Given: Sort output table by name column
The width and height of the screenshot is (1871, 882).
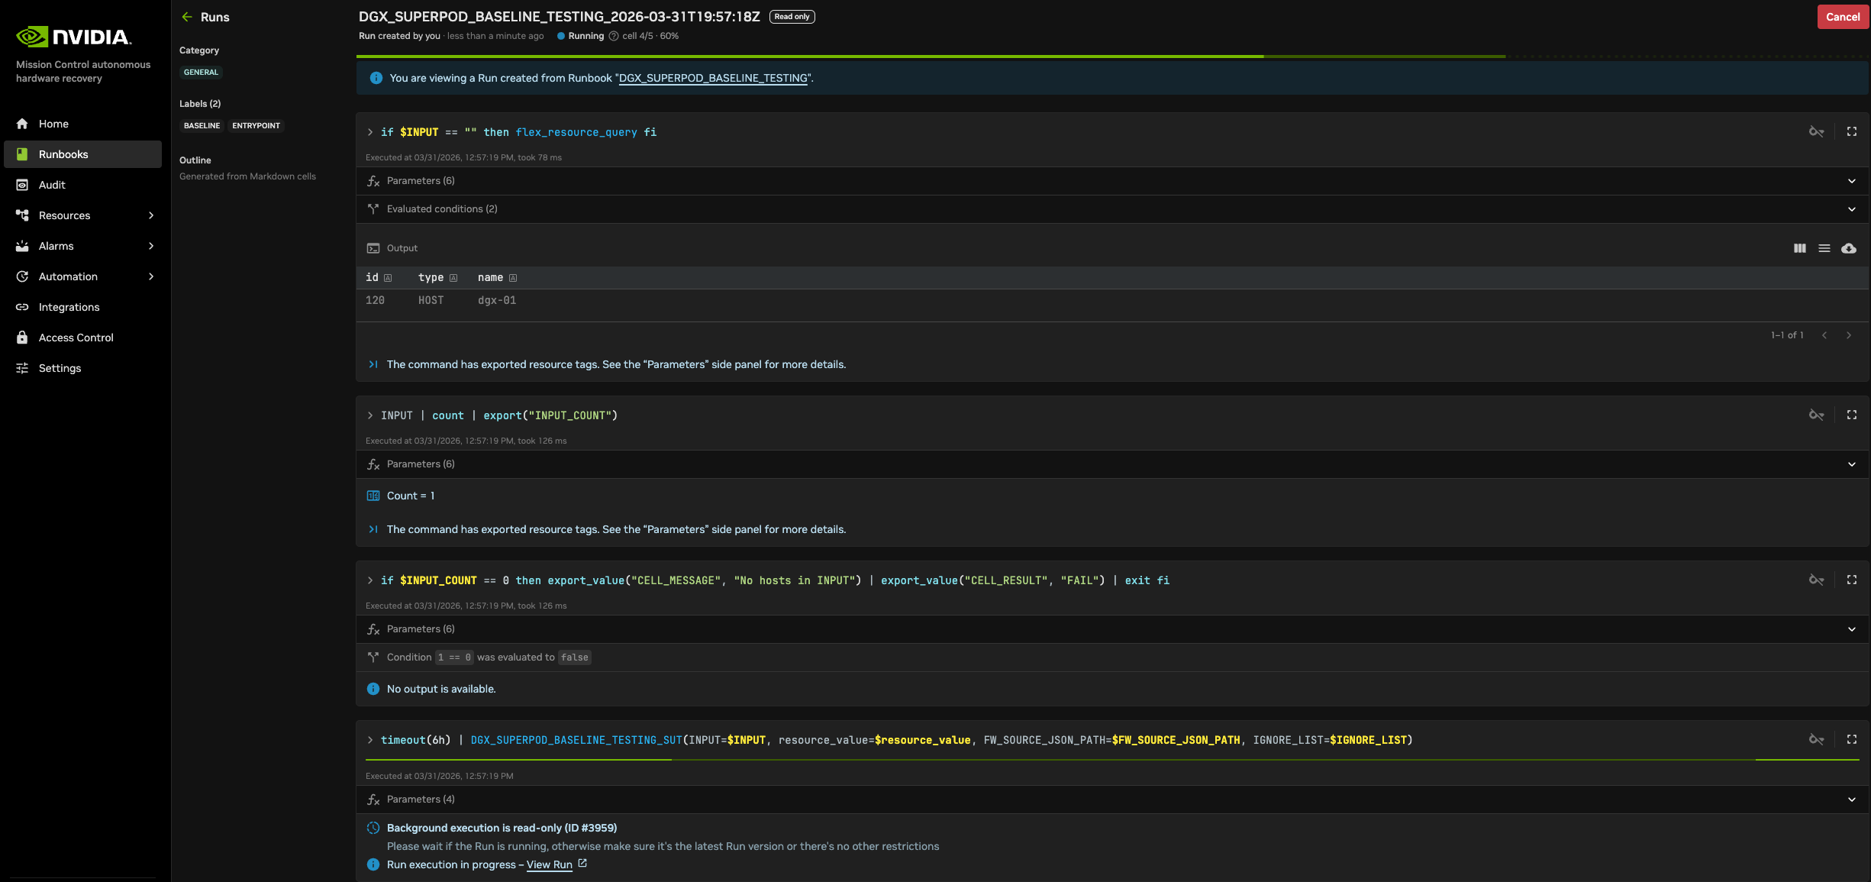Looking at the screenshot, I should click(513, 278).
